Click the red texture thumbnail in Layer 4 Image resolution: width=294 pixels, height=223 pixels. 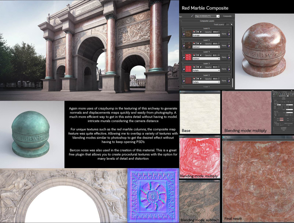pyautogui.click(x=188, y=57)
